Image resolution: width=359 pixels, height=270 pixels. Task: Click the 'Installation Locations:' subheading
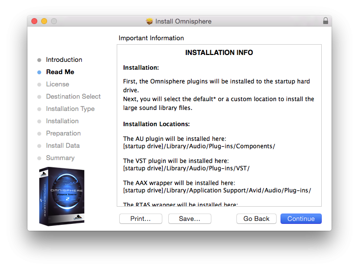pyautogui.click(x=156, y=124)
